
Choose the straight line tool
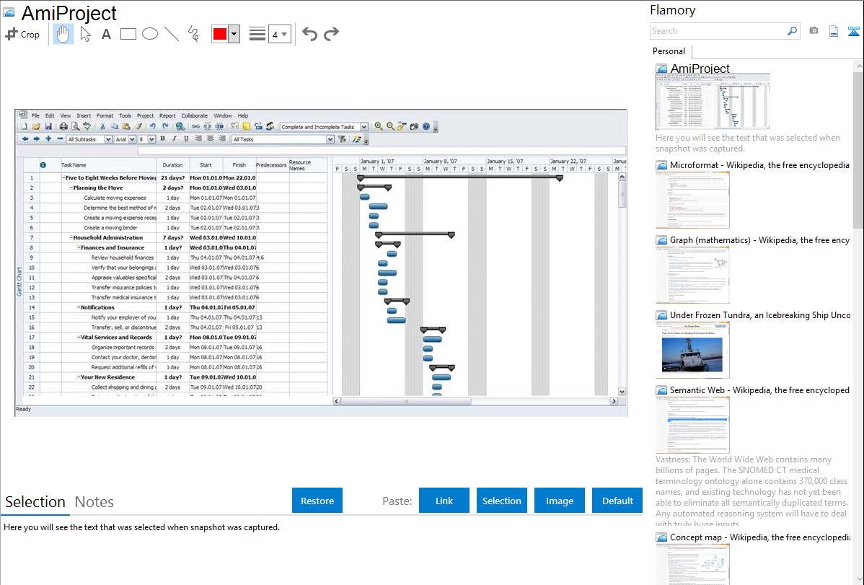click(x=172, y=34)
